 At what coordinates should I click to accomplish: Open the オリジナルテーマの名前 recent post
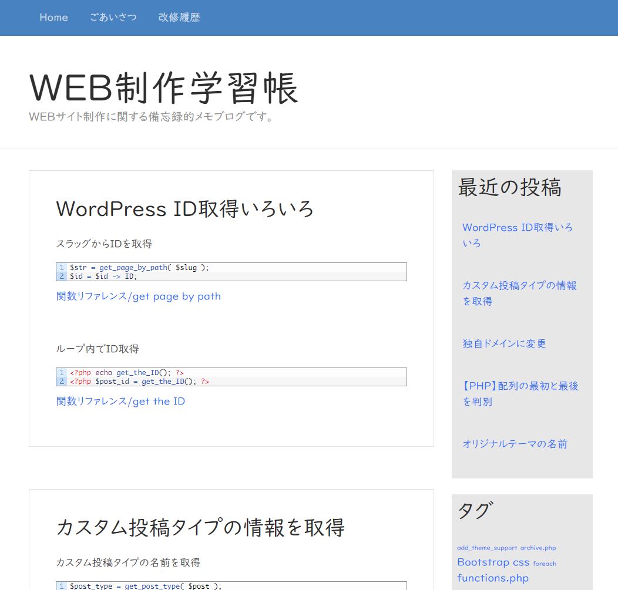[x=515, y=444]
